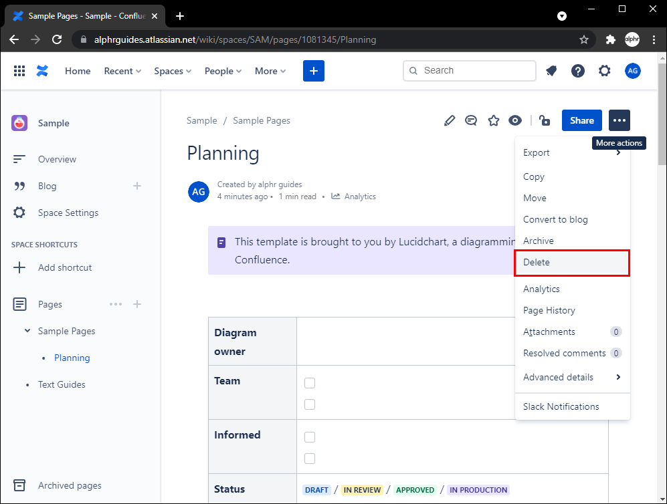Click the watch eye icon

tap(515, 120)
